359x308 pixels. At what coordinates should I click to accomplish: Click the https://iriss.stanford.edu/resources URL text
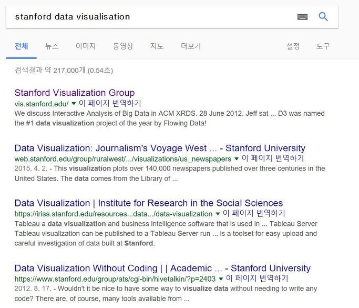click(114, 214)
